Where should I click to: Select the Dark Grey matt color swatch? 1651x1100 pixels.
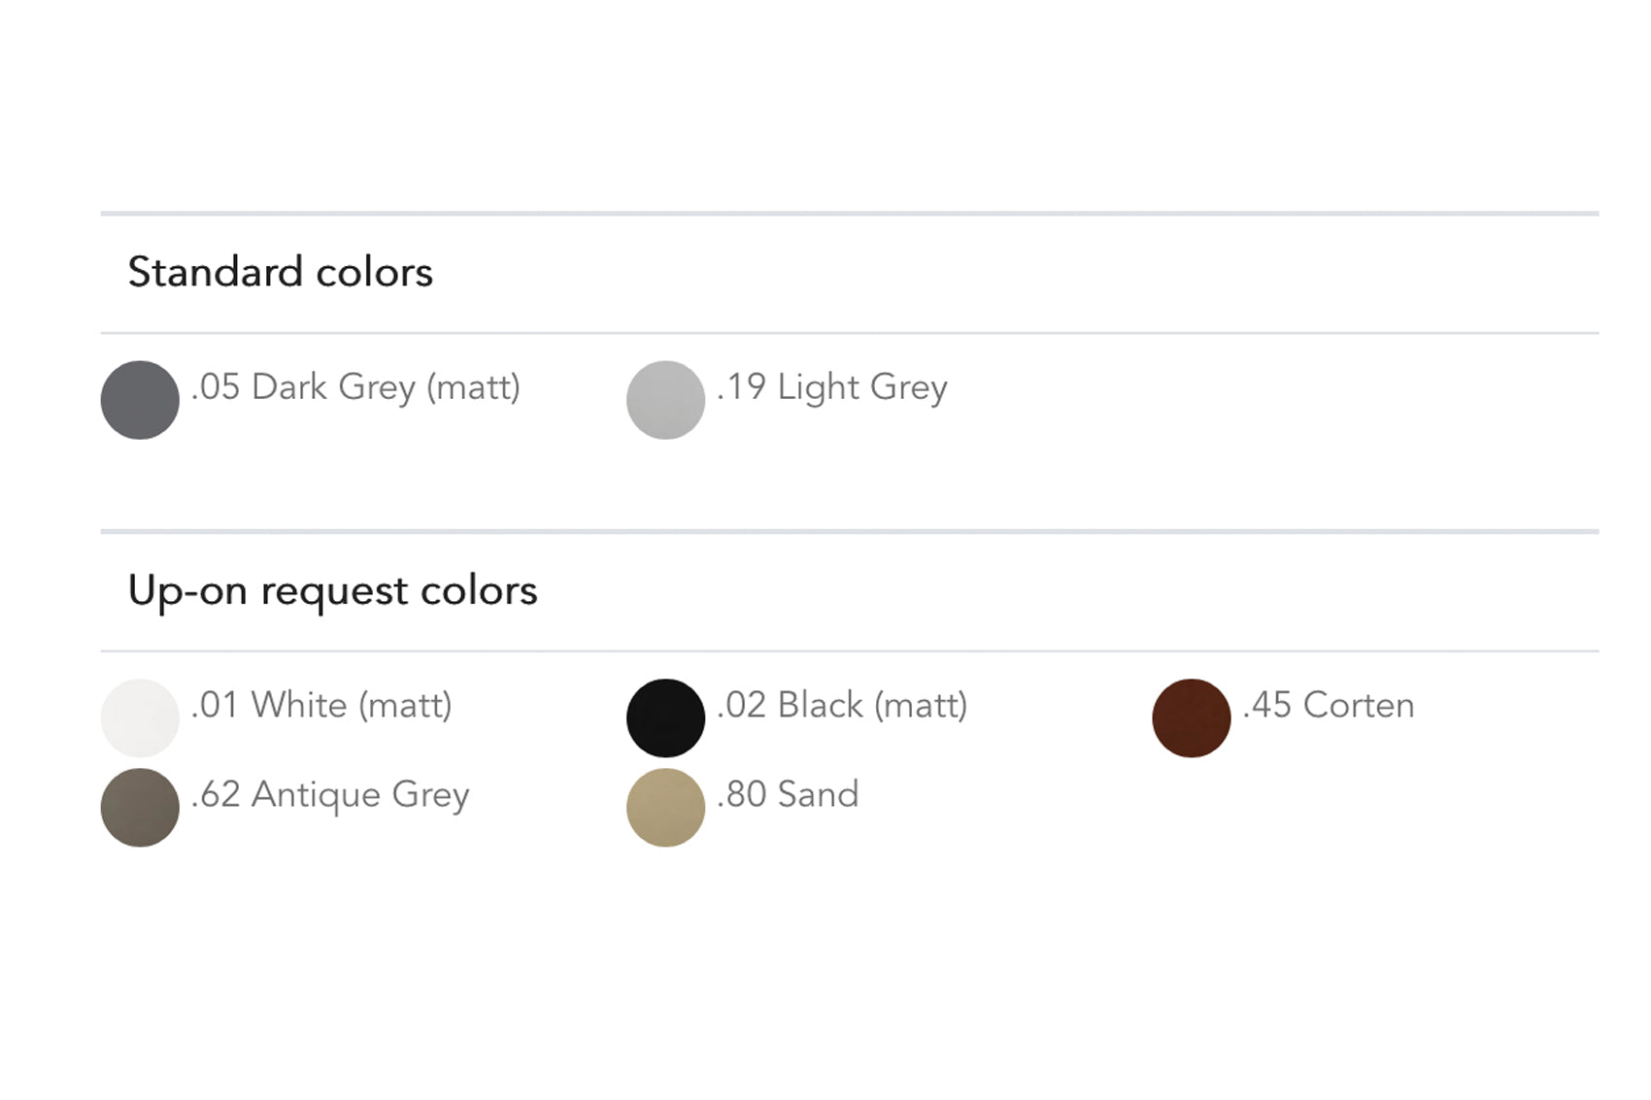coord(140,400)
